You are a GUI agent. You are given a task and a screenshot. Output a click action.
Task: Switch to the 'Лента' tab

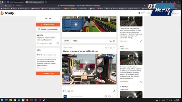pos(67,41)
